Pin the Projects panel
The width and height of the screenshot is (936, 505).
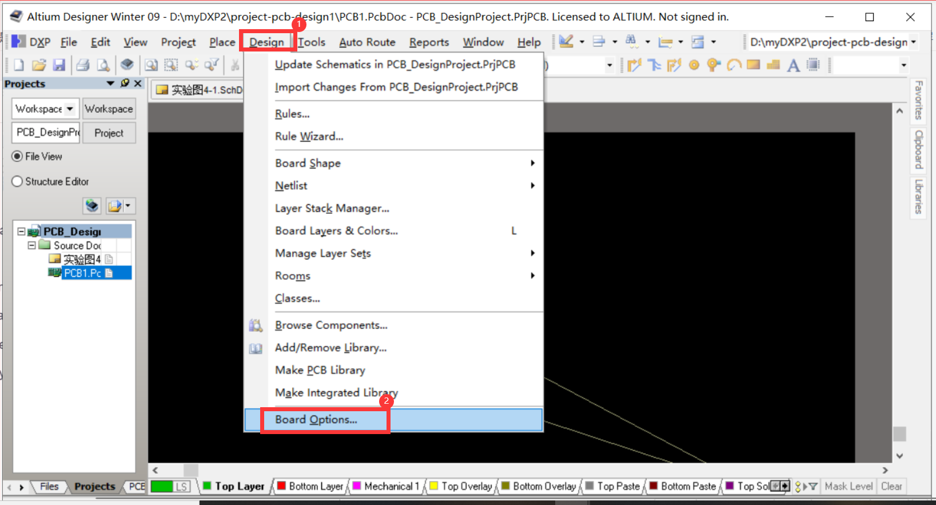(125, 83)
